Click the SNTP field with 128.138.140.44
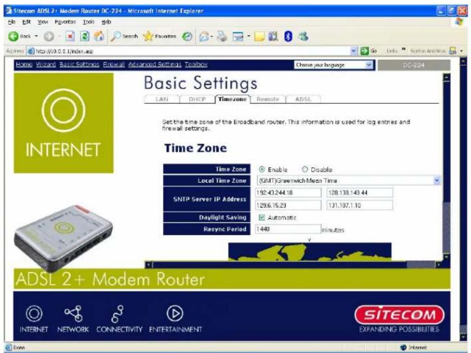 359,192
